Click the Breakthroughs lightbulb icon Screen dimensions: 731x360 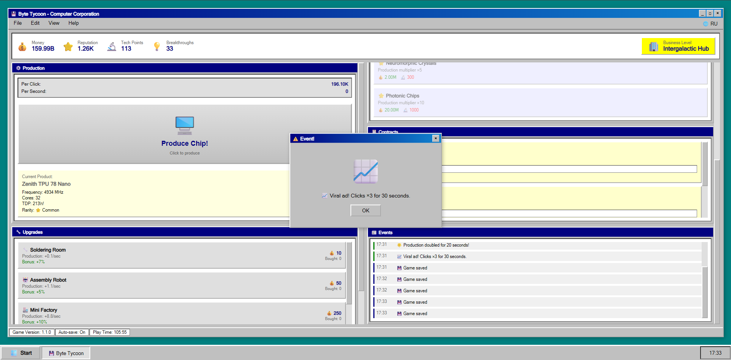pyautogui.click(x=157, y=46)
